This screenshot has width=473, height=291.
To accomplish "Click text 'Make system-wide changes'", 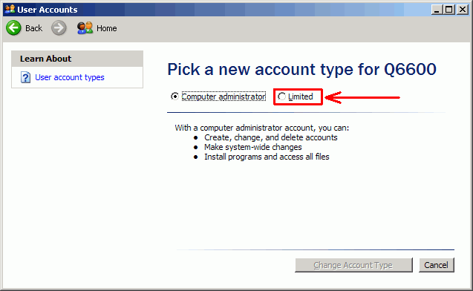I will coord(253,147).
